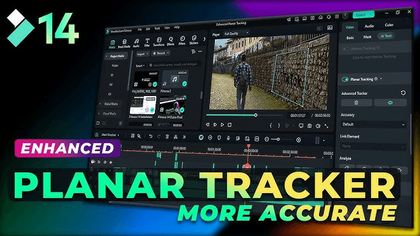Viewport: 420px width, 236px height.
Task: Switch to the Audio properties tab
Action: point(369,26)
